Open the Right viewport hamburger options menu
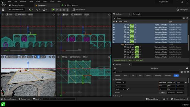This screenshot has height=107, width=190. tap(58, 15)
